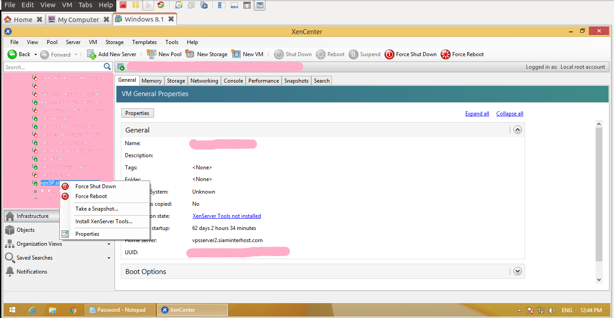Image resolution: width=614 pixels, height=318 pixels.
Task: Select Install XenServer Tools menu entry
Action: tap(104, 221)
